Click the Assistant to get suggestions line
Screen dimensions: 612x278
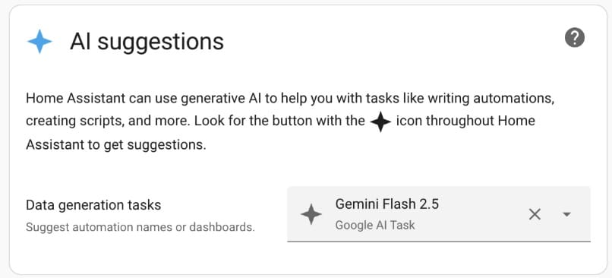115,145
